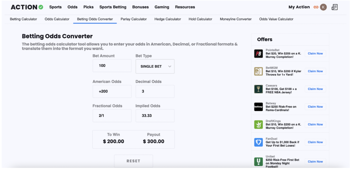
Task: Expand the Bet Type dropdown
Action: [x=155, y=66]
